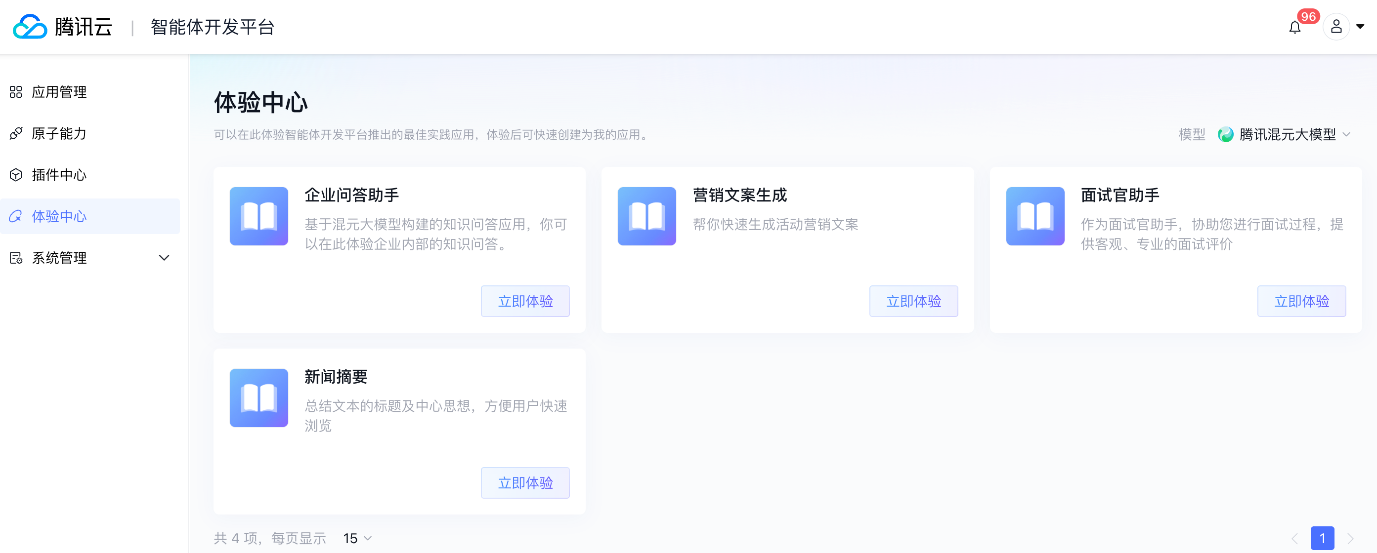The width and height of the screenshot is (1377, 553).
Task: Click the 应用管理 grid icon
Action: coord(16,92)
